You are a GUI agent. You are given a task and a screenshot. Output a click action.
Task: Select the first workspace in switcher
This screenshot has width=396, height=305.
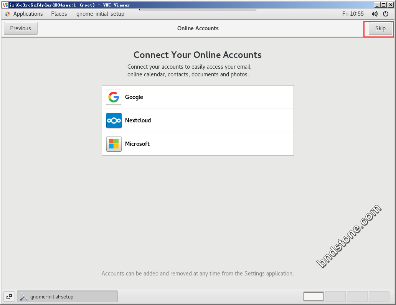point(313,297)
